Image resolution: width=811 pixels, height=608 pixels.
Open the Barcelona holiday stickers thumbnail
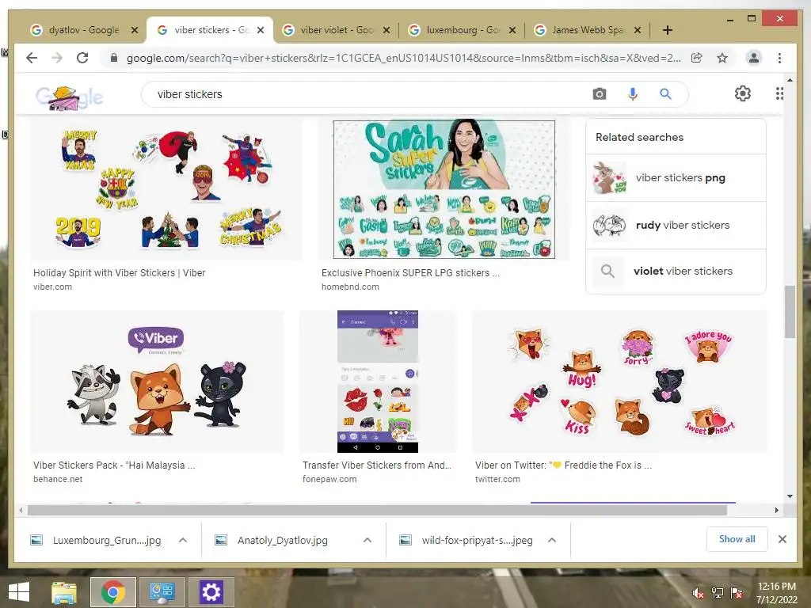pyautogui.click(x=166, y=189)
